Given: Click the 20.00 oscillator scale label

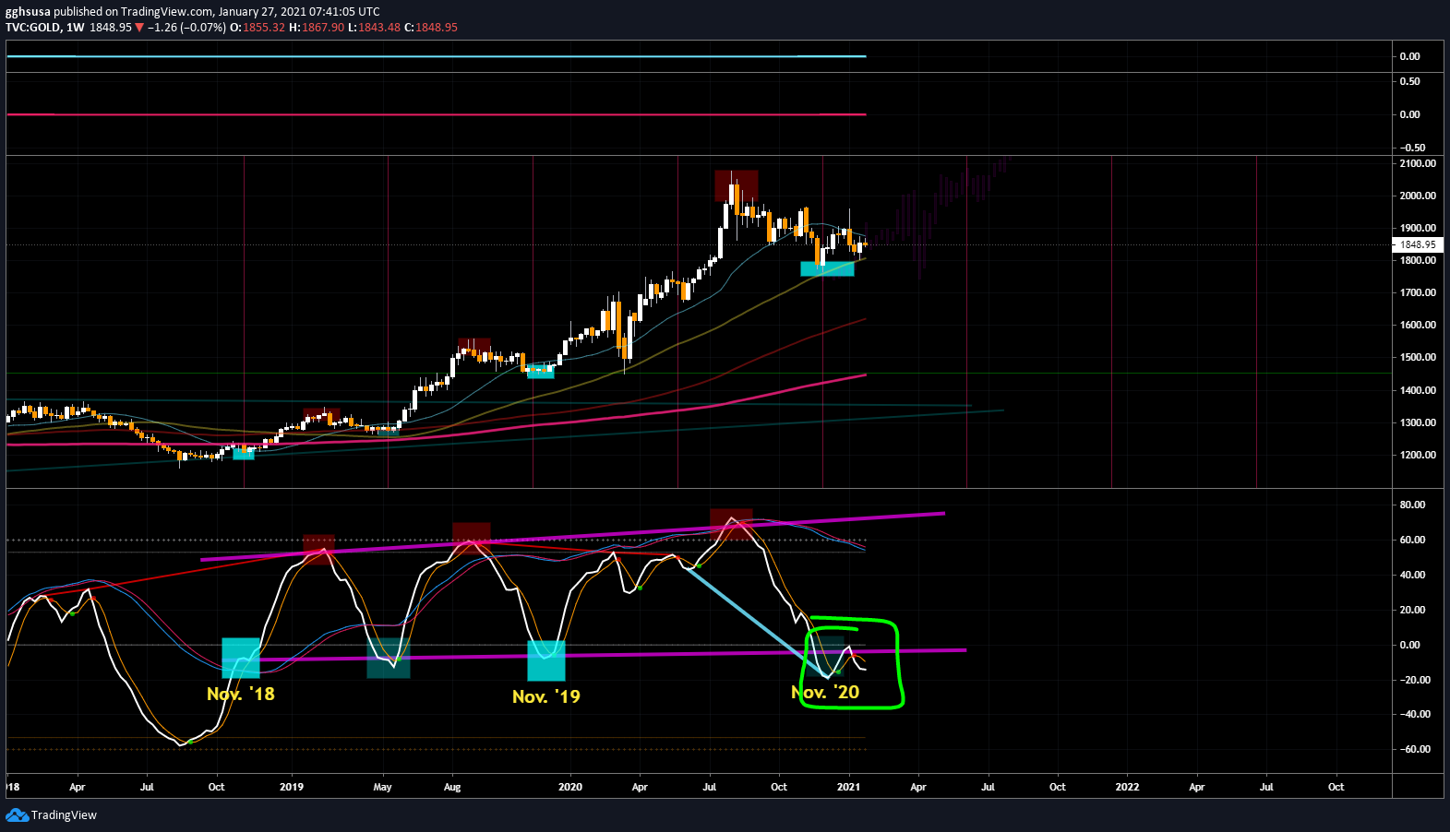Looking at the screenshot, I should (x=1412, y=610).
